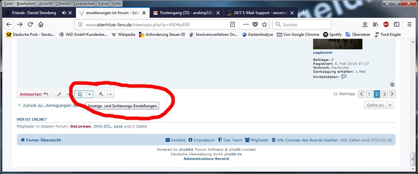The height and width of the screenshot is (174, 418).
Task: Go back to the previous page
Action: pos(9,24)
